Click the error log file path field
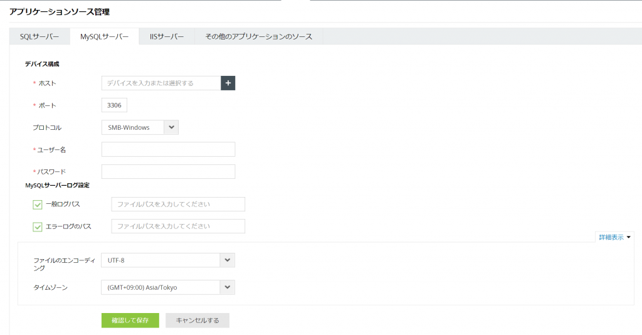This screenshot has height=335, width=642. click(178, 226)
